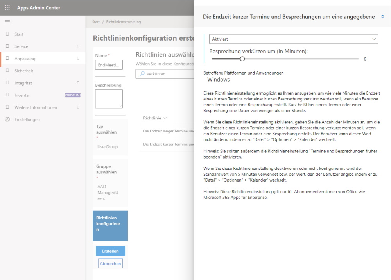Select the Richtlinien konfigurieren step
The height and width of the screenshot is (280, 391).
(110, 226)
